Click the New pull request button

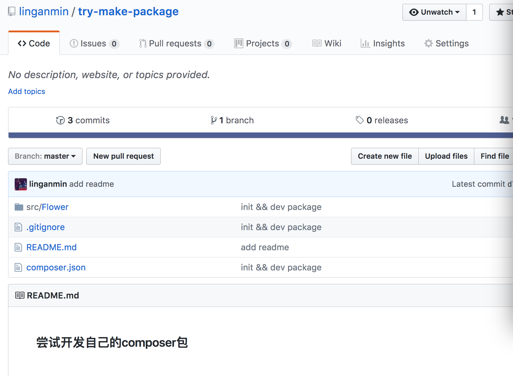point(124,156)
